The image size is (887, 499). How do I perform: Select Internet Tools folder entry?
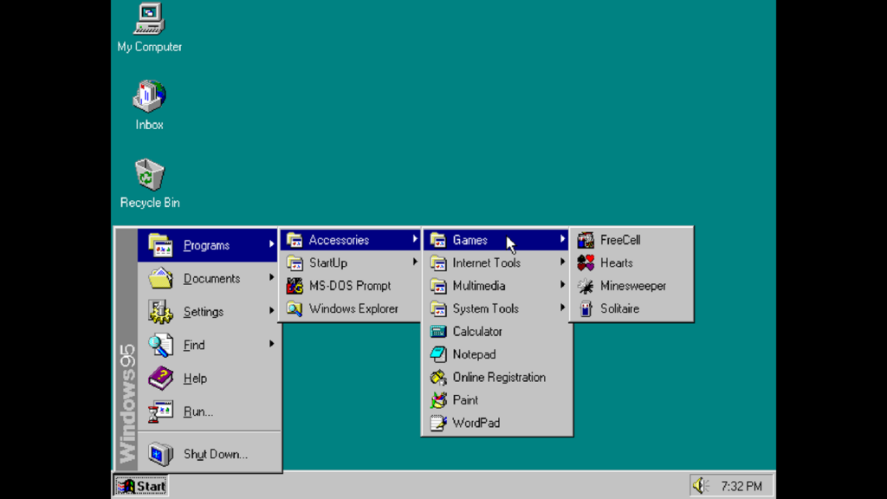(497, 262)
